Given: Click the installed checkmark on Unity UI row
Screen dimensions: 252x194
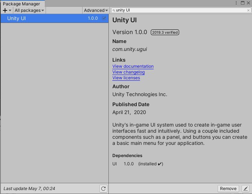Looking at the screenshot, I should (x=104, y=18).
